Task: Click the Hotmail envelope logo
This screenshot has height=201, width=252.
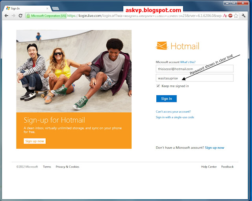Action: (x=162, y=46)
